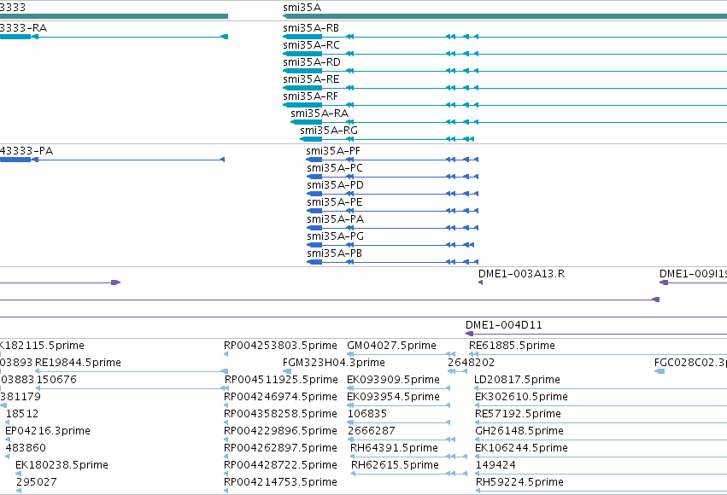
Task: Select protein feature smi35A-PG
Action: (x=335, y=236)
